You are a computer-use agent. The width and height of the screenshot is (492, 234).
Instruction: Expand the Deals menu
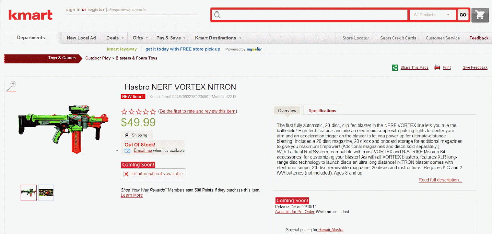tap(115, 38)
